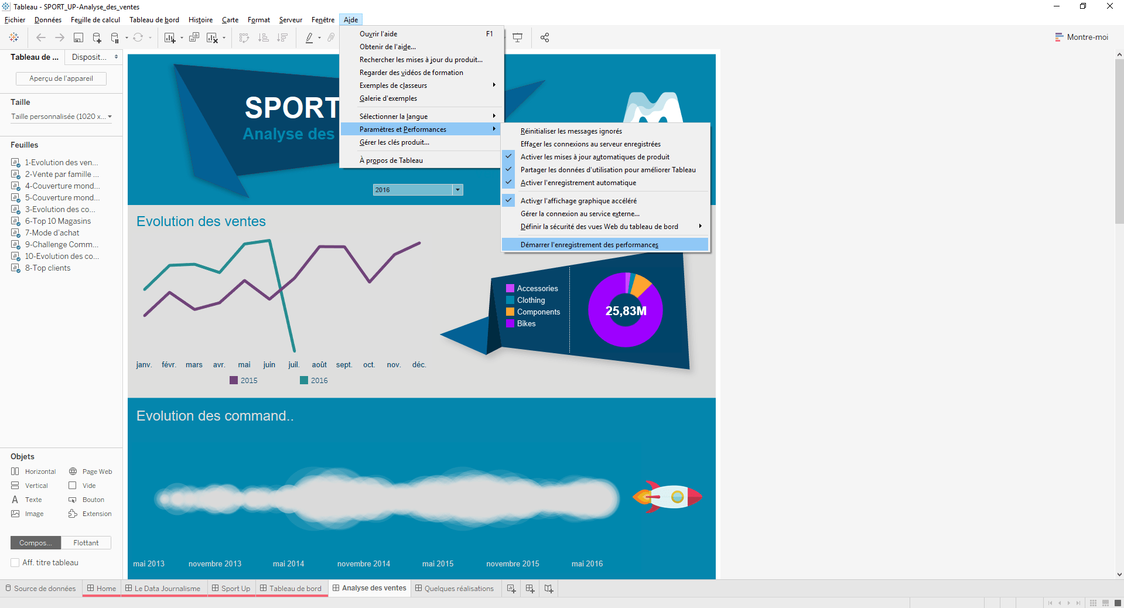Click the Tableau logo start page icon

coord(14,37)
